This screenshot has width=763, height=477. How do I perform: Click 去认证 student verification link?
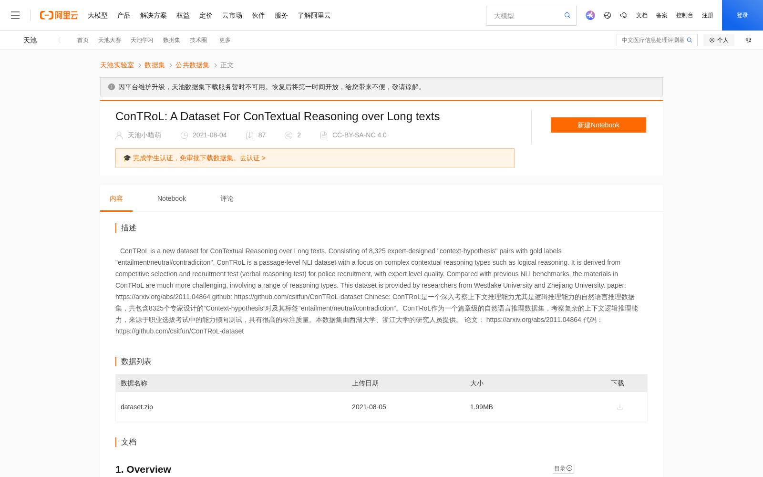[x=253, y=158]
